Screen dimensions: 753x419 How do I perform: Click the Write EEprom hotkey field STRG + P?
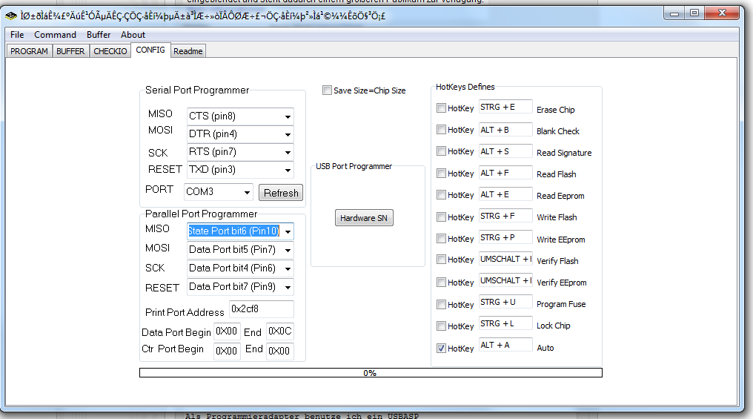click(505, 238)
